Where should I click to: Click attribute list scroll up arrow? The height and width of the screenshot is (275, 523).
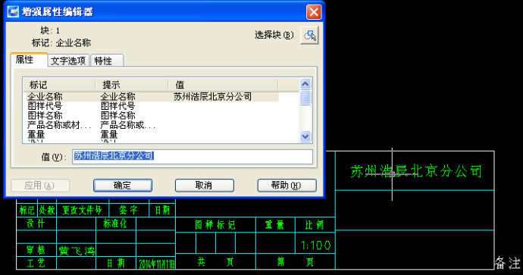[305, 84]
